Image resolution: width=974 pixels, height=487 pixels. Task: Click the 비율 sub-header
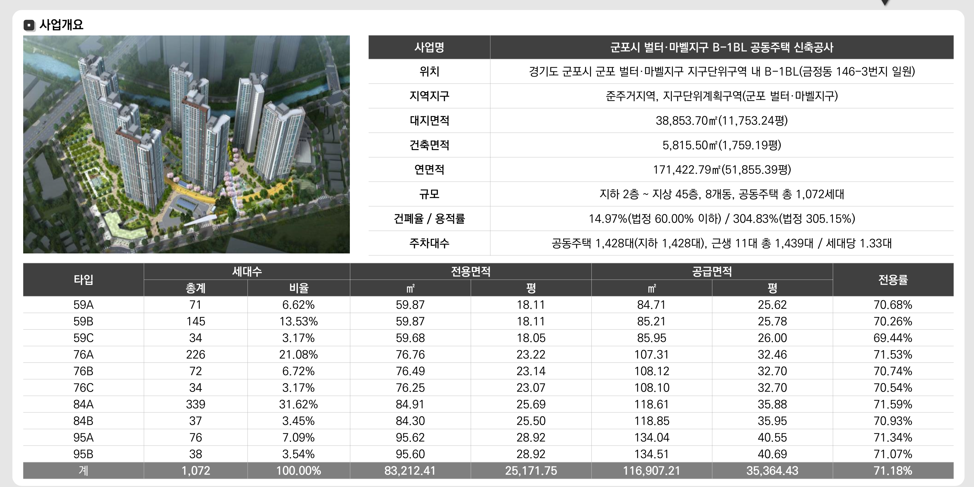[x=299, y=288]
